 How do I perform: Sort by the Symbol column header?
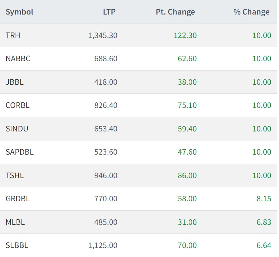pyautogui.click(x=19, y=12)
